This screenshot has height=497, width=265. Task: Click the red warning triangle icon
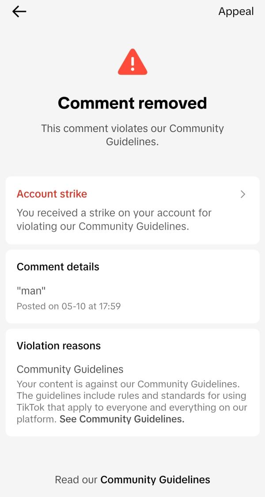pos(132,62)
